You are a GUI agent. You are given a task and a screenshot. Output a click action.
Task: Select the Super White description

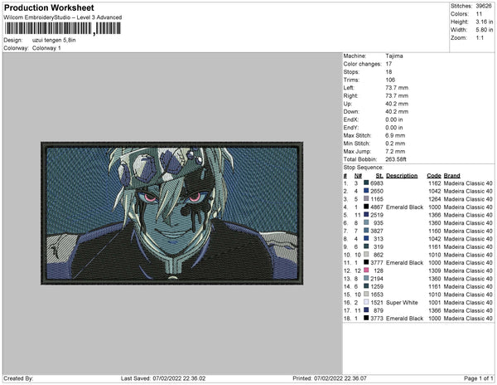[x=402, y=303]
